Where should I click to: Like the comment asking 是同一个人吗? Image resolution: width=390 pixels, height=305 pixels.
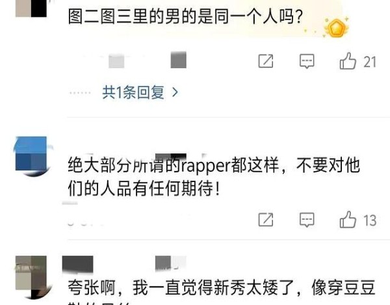[x=348, y=61]
